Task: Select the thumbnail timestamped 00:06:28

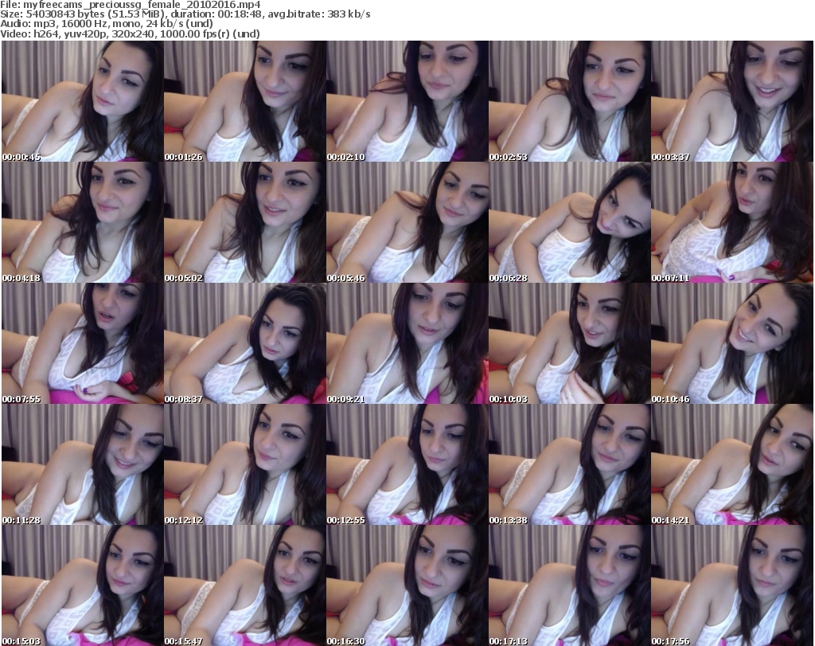Action: pos(570,222)
